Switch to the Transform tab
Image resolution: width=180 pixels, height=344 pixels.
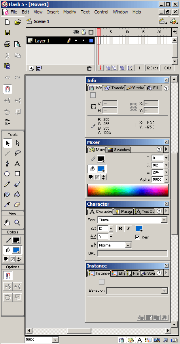tap(114, 88)
